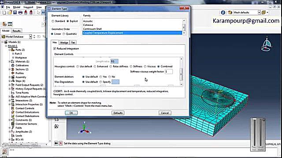Expand the BCs (4) tree node
This screenshot has height=158, width=282.
(10, 140)
